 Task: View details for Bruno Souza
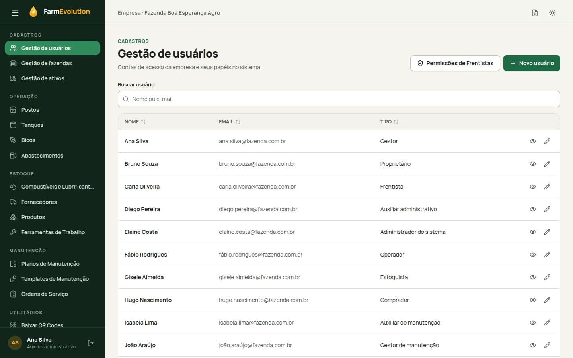[533, 164]
